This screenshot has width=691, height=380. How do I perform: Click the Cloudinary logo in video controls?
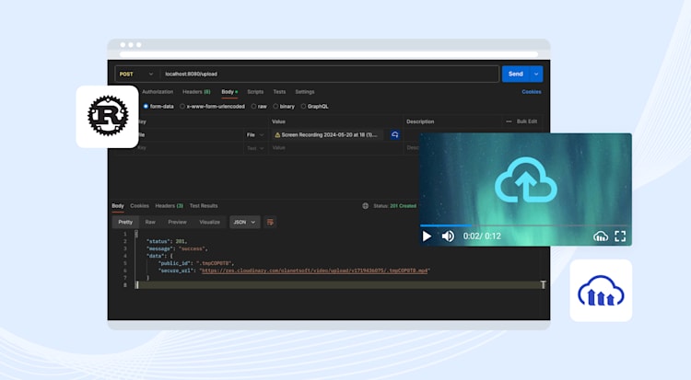600,236
